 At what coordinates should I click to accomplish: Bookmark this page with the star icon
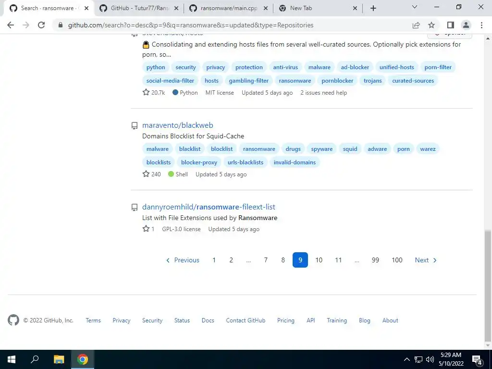(431, 25)
